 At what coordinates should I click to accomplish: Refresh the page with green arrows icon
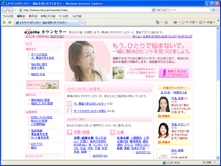[159, 10]
